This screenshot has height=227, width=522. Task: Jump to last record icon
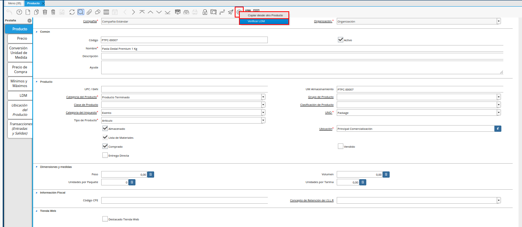coord(167,12)
